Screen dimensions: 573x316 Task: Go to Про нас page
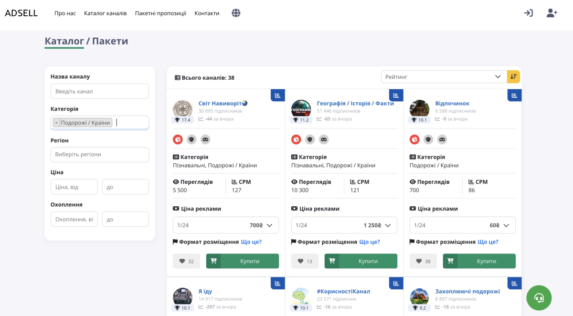65,13
